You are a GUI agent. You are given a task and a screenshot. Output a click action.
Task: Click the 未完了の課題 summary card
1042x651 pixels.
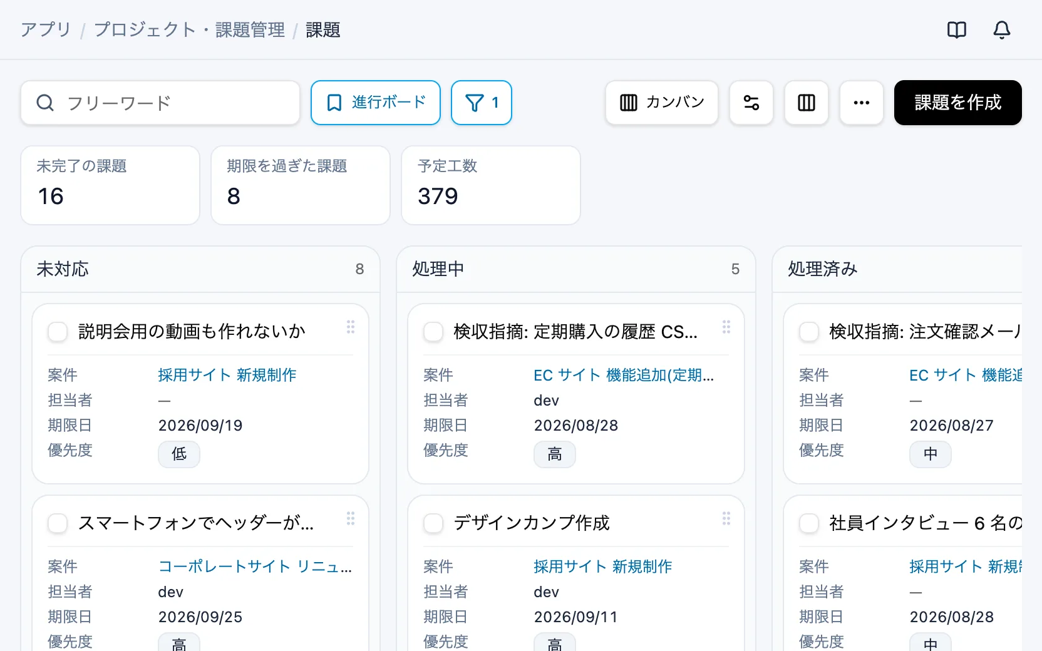[110, 185]
